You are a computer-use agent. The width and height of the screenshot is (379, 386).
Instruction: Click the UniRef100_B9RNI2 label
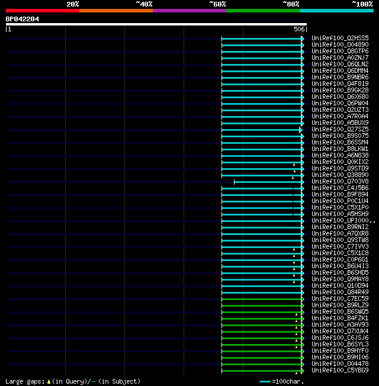click(340, 227)
